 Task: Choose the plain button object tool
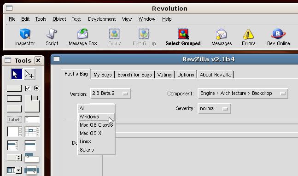(x=14, y=88)
